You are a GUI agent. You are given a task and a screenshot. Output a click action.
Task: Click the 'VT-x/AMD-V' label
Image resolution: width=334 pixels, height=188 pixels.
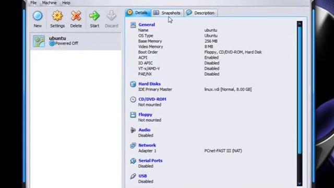click(x=149, y=68)
